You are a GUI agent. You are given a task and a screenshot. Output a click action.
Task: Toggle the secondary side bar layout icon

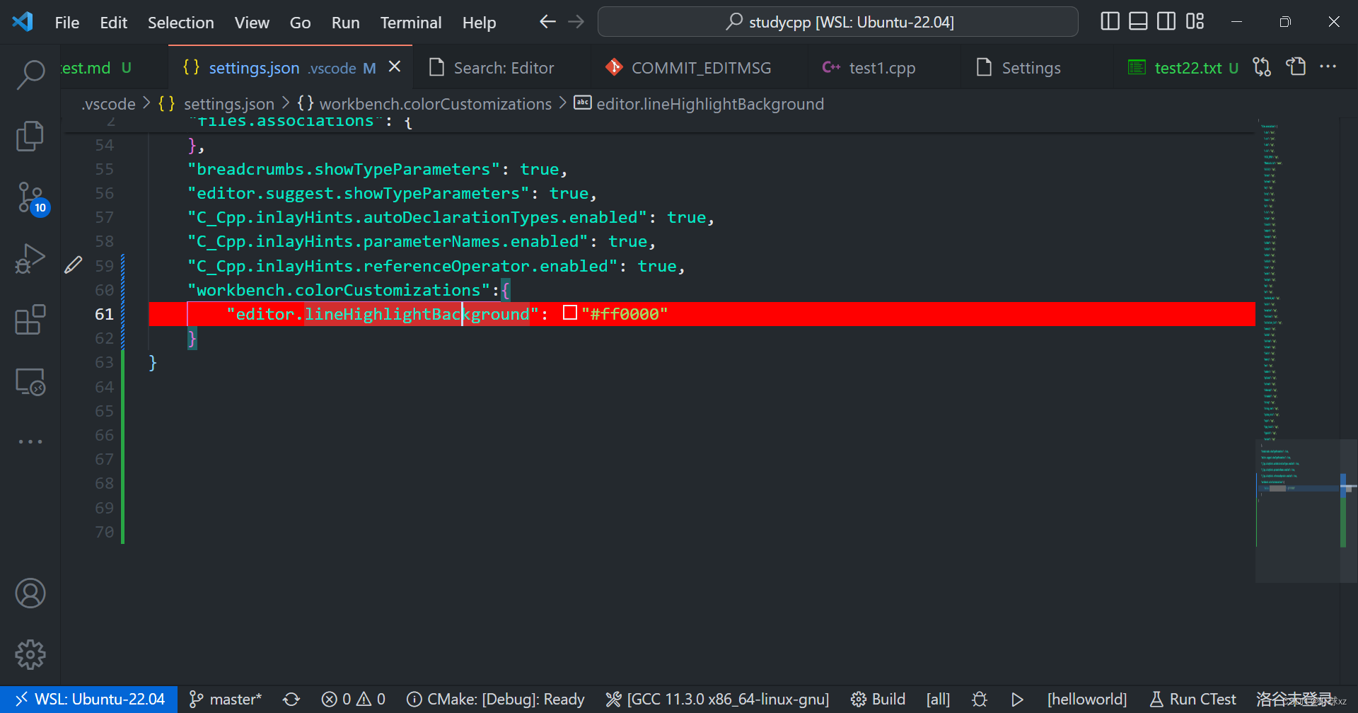(1166, 21)
